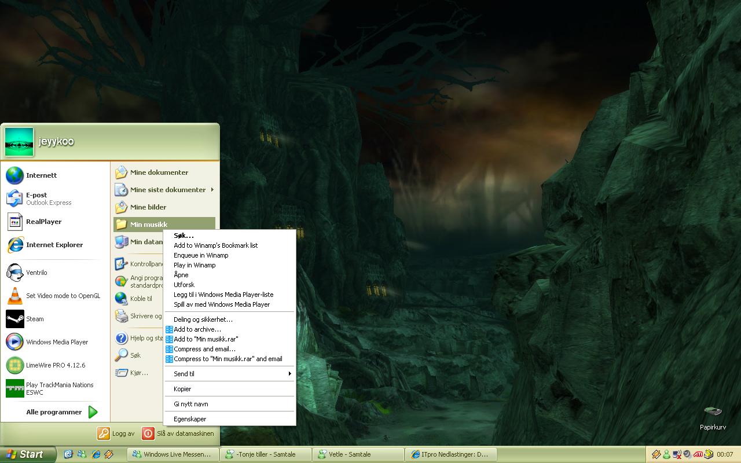The width and height of the screenshot is (741, 463).
Task: Click Set Video mode to OpenGL icon
Action: [15, 296]
